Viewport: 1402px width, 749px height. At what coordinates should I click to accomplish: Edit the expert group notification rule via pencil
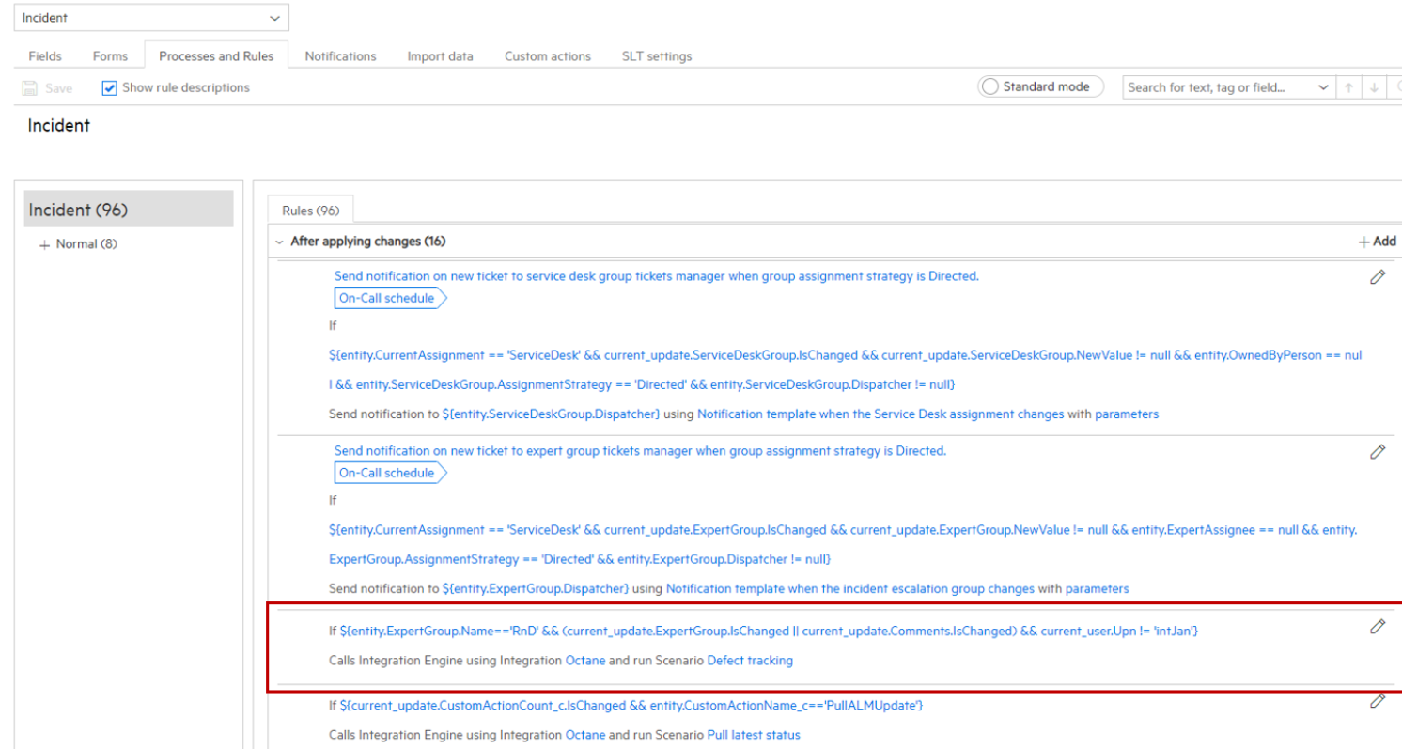pyautogui.click(x=1378, y=452)
